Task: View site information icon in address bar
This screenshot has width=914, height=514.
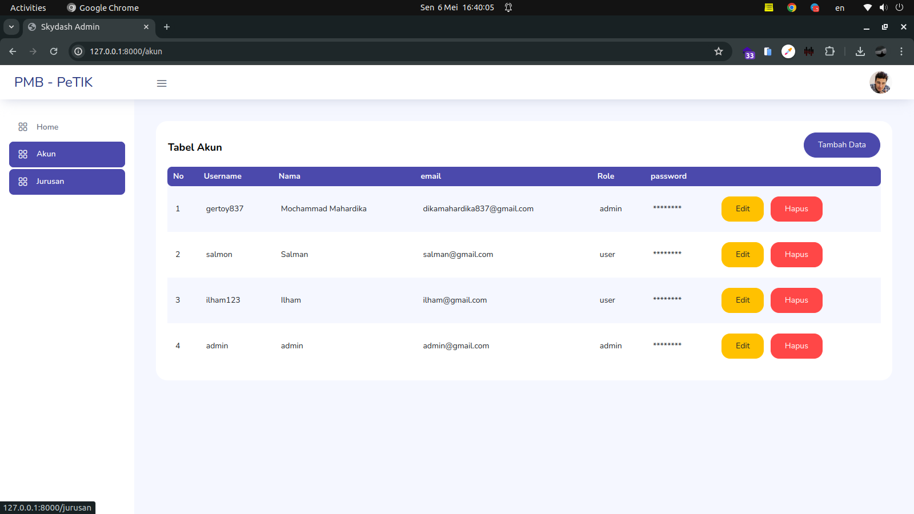Action: pos(78,51)
